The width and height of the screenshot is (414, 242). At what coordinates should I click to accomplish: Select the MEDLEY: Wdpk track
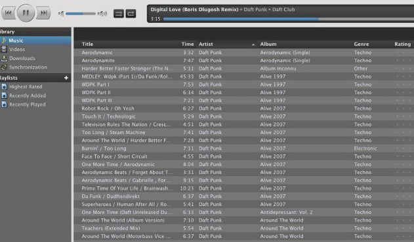tap(244, 77)
